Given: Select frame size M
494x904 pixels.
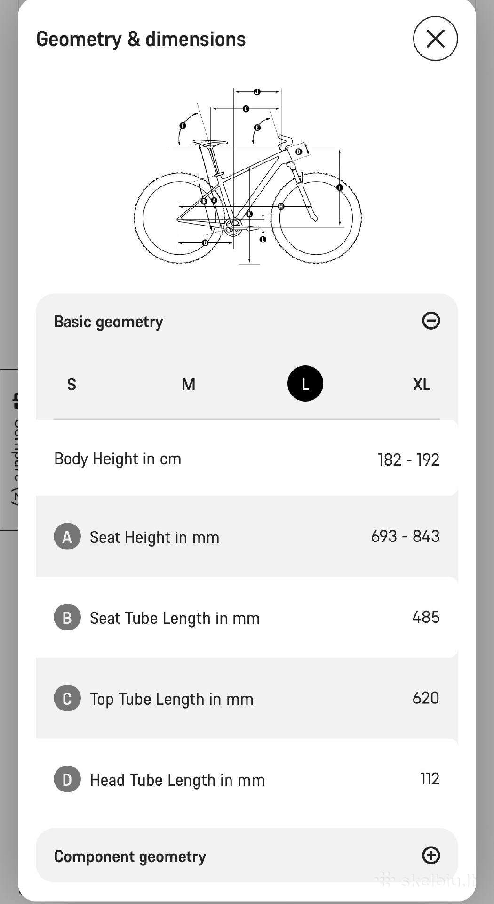Looking at the screenshot, I should (x=188, y=384).
